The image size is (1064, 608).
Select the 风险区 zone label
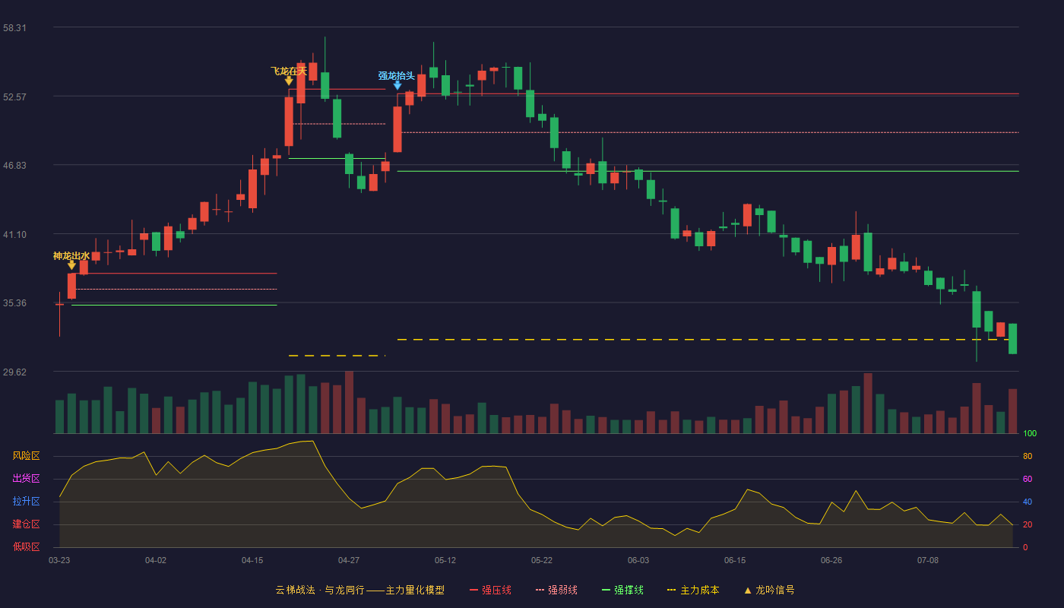pos(26,456)
